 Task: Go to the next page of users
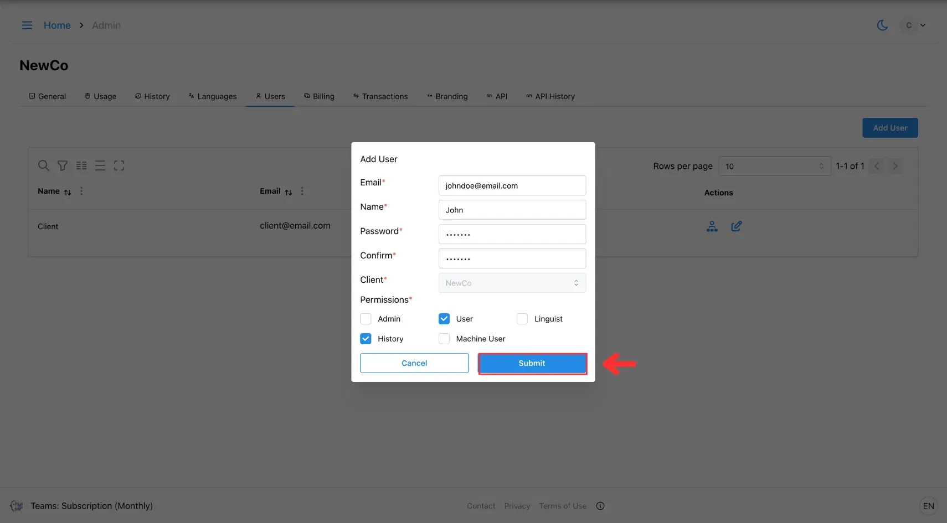pyautogui.click(x=895, y=166)
